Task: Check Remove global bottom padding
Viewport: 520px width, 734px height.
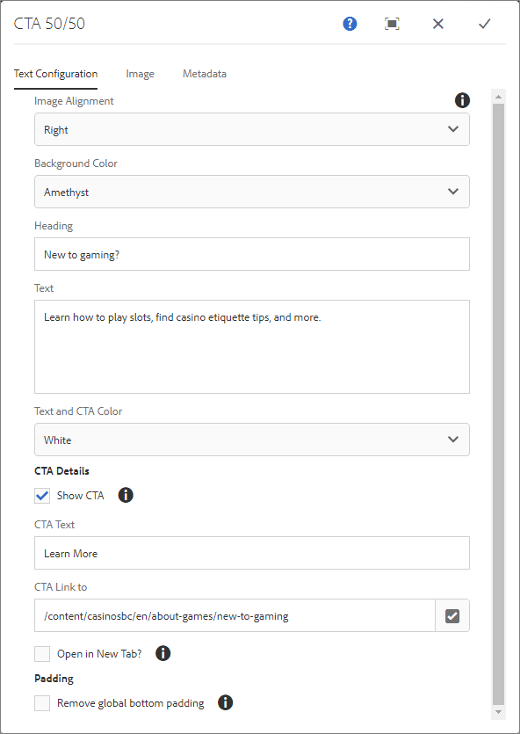Action: 42,703
